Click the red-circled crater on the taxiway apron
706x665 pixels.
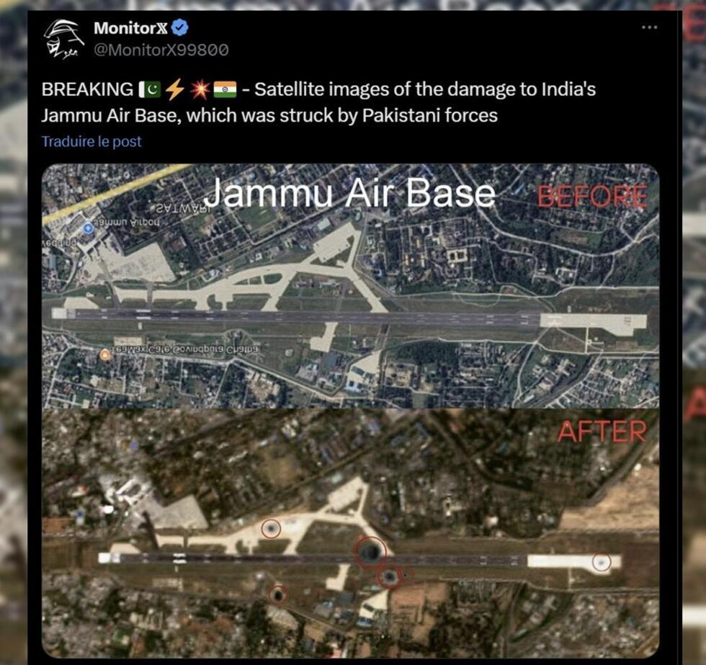(x=271, y=529)
